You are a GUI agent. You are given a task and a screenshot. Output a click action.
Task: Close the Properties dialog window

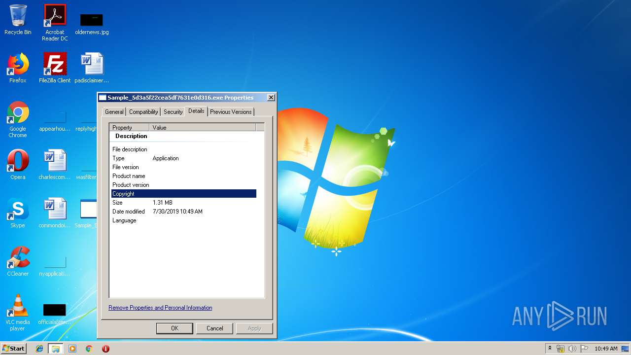click(x=271, y=98)
